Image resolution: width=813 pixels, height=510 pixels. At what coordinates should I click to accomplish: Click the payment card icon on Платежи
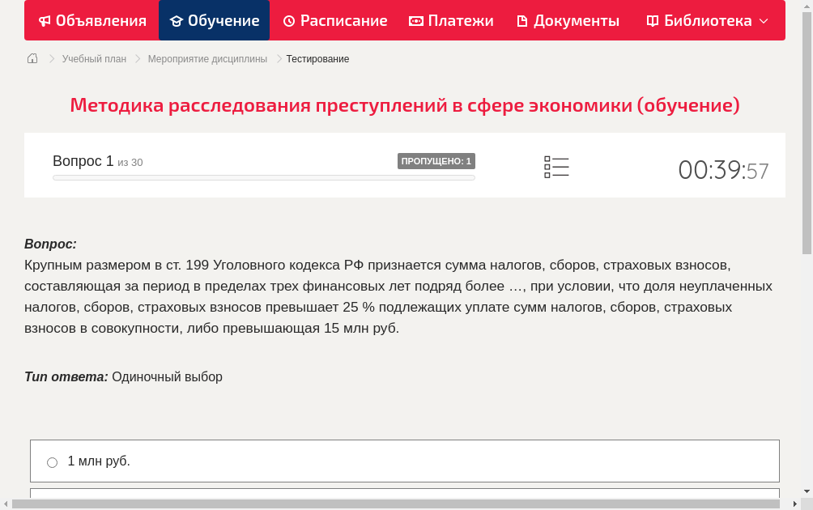(415, 20)
